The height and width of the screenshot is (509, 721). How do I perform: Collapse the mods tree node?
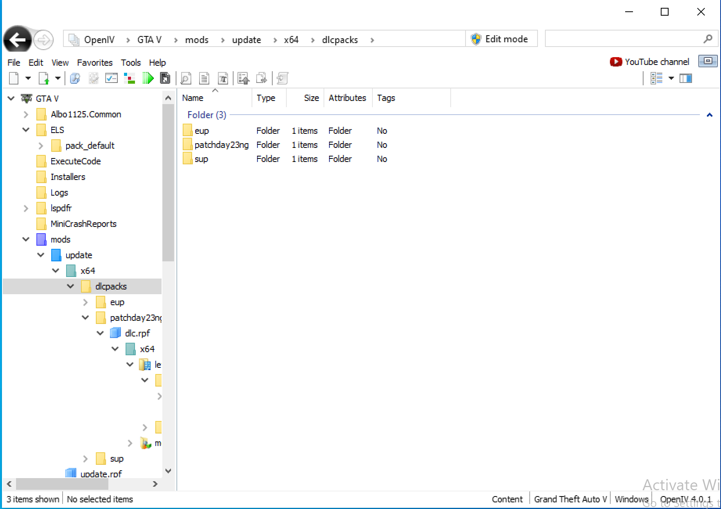pos(26,239)
